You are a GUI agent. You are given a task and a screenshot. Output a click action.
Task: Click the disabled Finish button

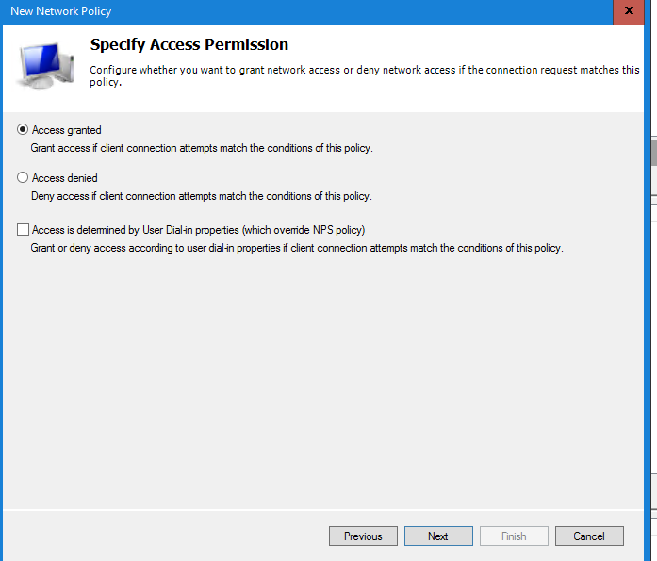[514, 536]
